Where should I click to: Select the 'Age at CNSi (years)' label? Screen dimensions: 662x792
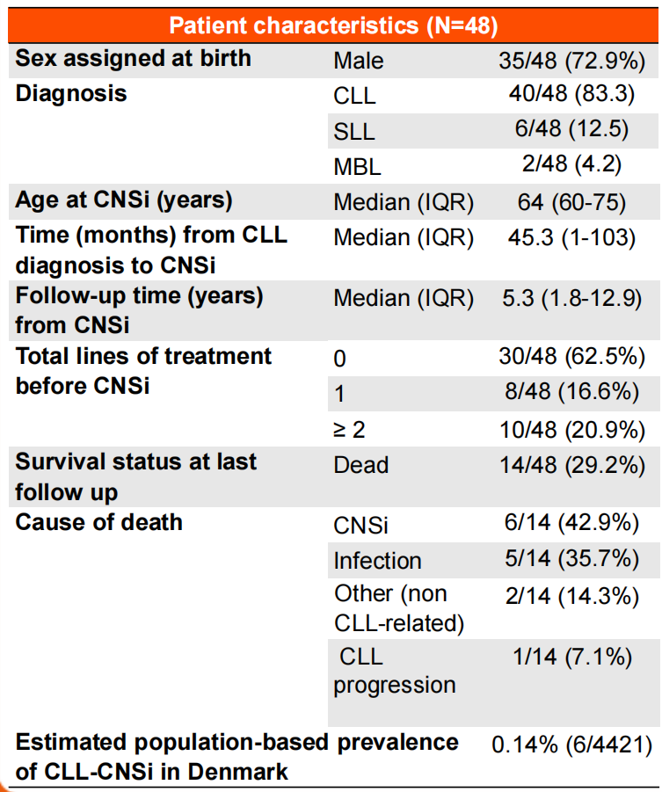124,200
